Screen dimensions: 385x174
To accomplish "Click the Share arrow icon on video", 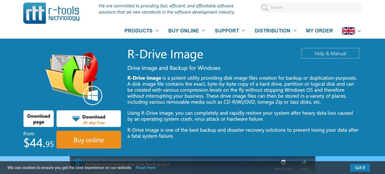I will point(304,162).
